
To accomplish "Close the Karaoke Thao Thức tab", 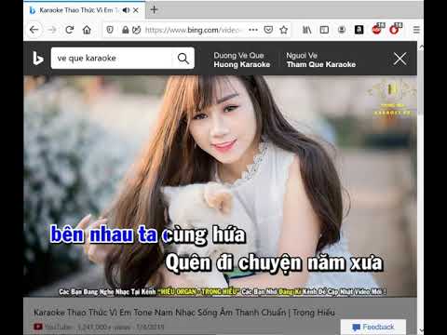I will [x=136, y=10].
